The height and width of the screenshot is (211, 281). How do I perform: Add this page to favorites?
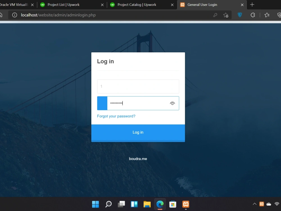(x=226, y=15)
